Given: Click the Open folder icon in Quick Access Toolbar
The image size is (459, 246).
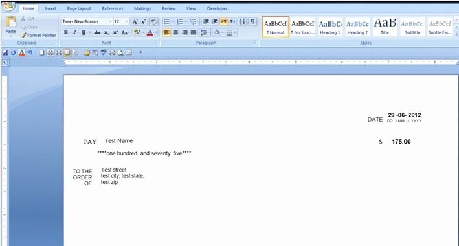Looking at the screenshot, I should pos(86,52).
